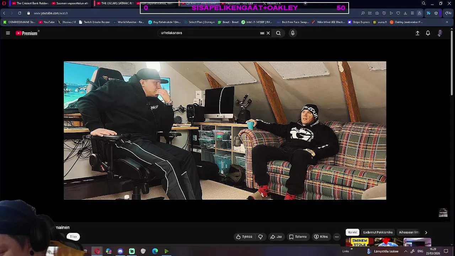The width and height of the screenshot is (455, 256).
Task: Open the YouTube upload/create icon
Action: tap(418, 33)
